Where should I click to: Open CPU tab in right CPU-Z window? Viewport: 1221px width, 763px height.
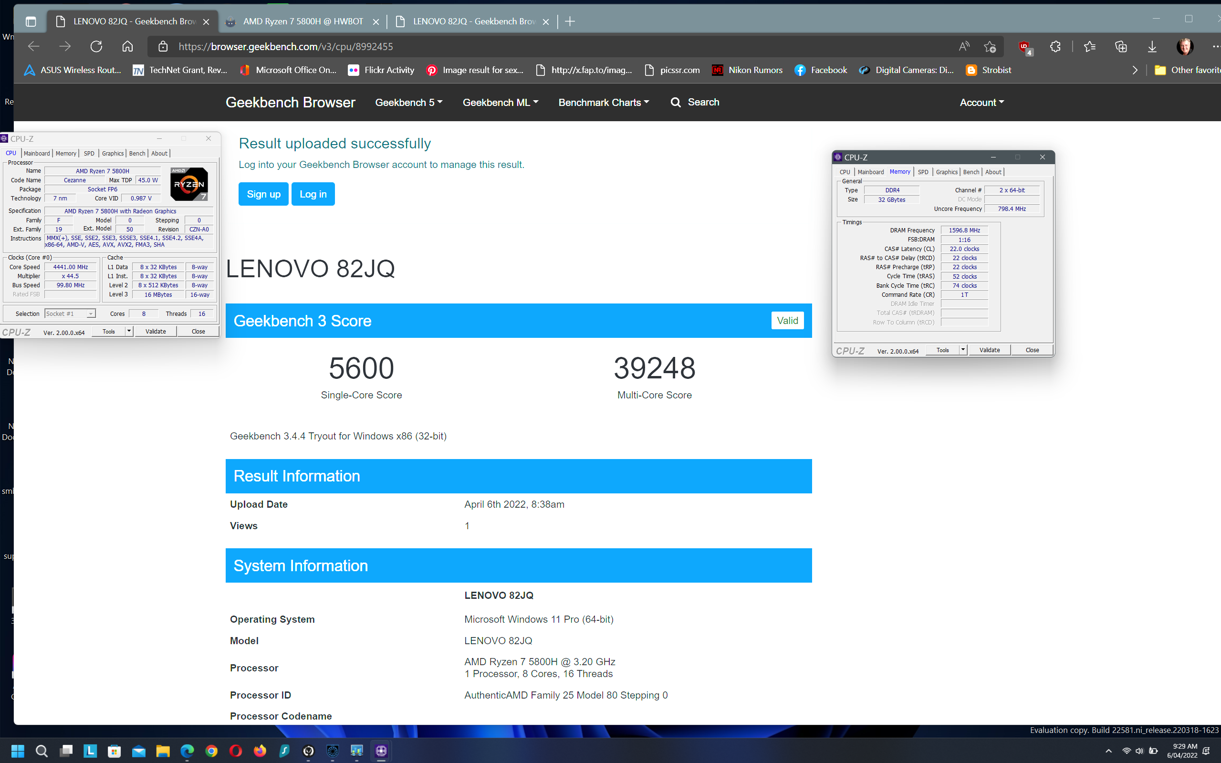click(x=845, y=172)
